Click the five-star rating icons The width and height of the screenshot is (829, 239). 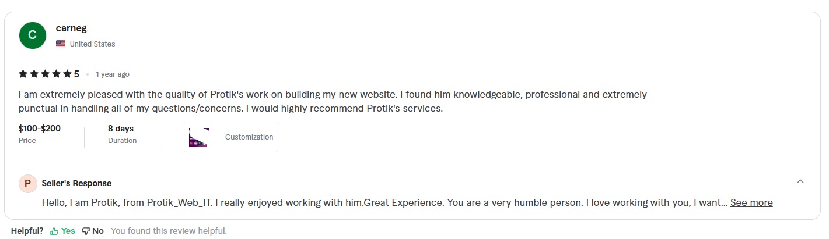point(45,74)
